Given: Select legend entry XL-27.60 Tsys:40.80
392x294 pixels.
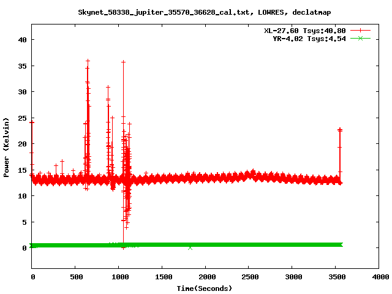Looking at the screenshot, I should [x=305, y=31].
